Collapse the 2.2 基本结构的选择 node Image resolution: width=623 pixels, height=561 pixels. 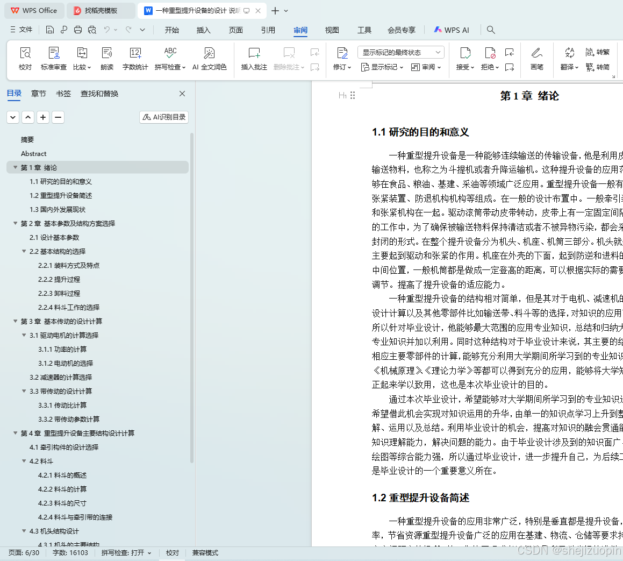click(24, 251)
